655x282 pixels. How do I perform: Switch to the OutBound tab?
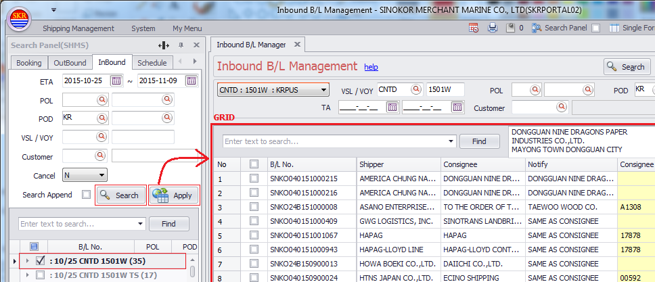70,63
